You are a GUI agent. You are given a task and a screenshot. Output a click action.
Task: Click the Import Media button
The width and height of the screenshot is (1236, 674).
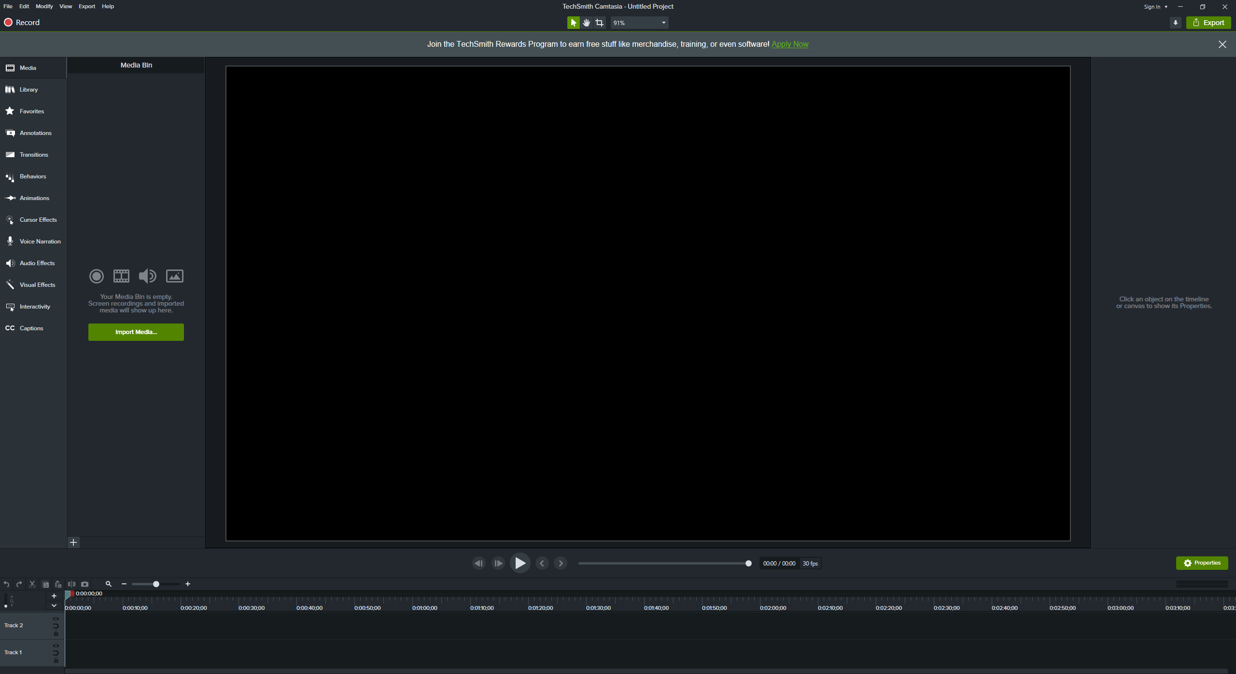(136, 332)
